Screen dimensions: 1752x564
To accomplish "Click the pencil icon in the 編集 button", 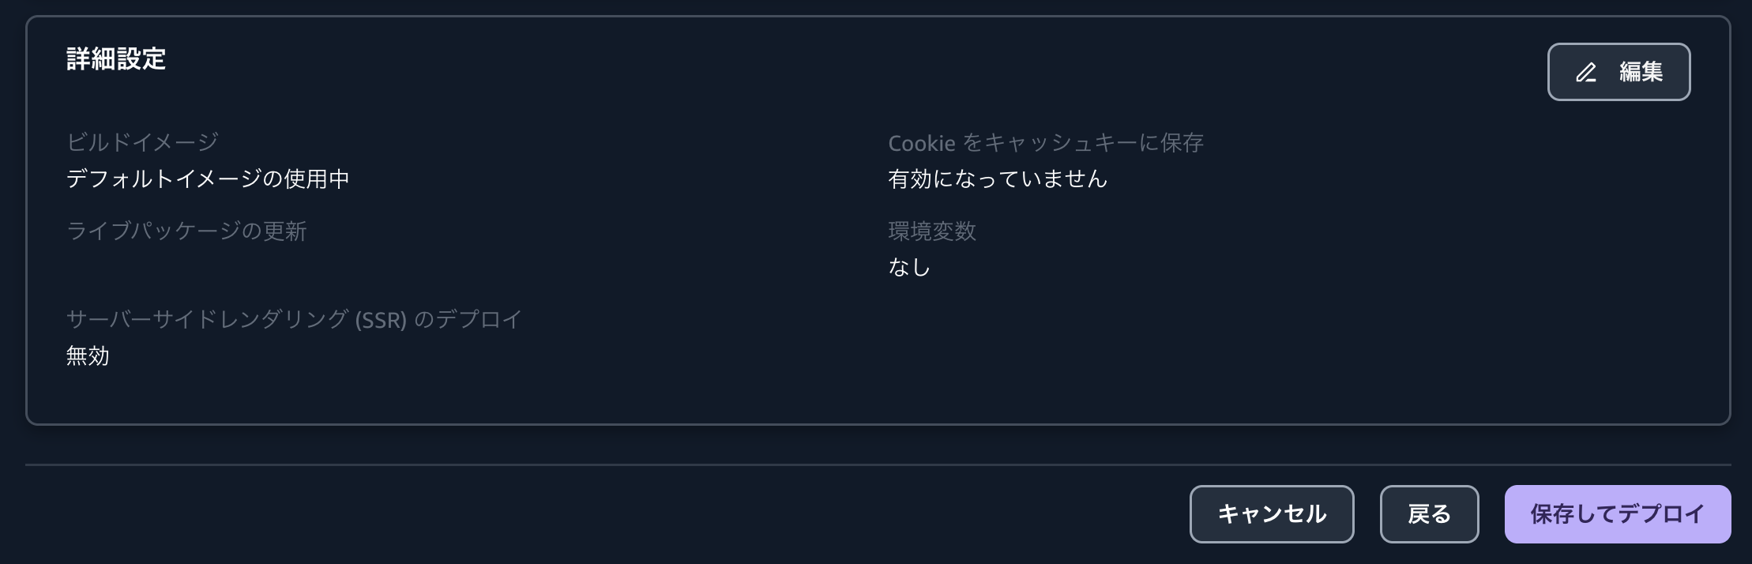I will (1586, 71).
